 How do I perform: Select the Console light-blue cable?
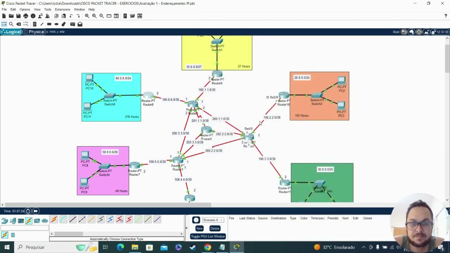(x=63, y=220)
